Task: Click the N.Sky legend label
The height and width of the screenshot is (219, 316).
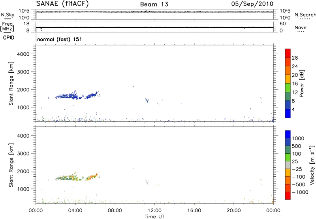Action: pyautogui.click(x=8, y=15)
